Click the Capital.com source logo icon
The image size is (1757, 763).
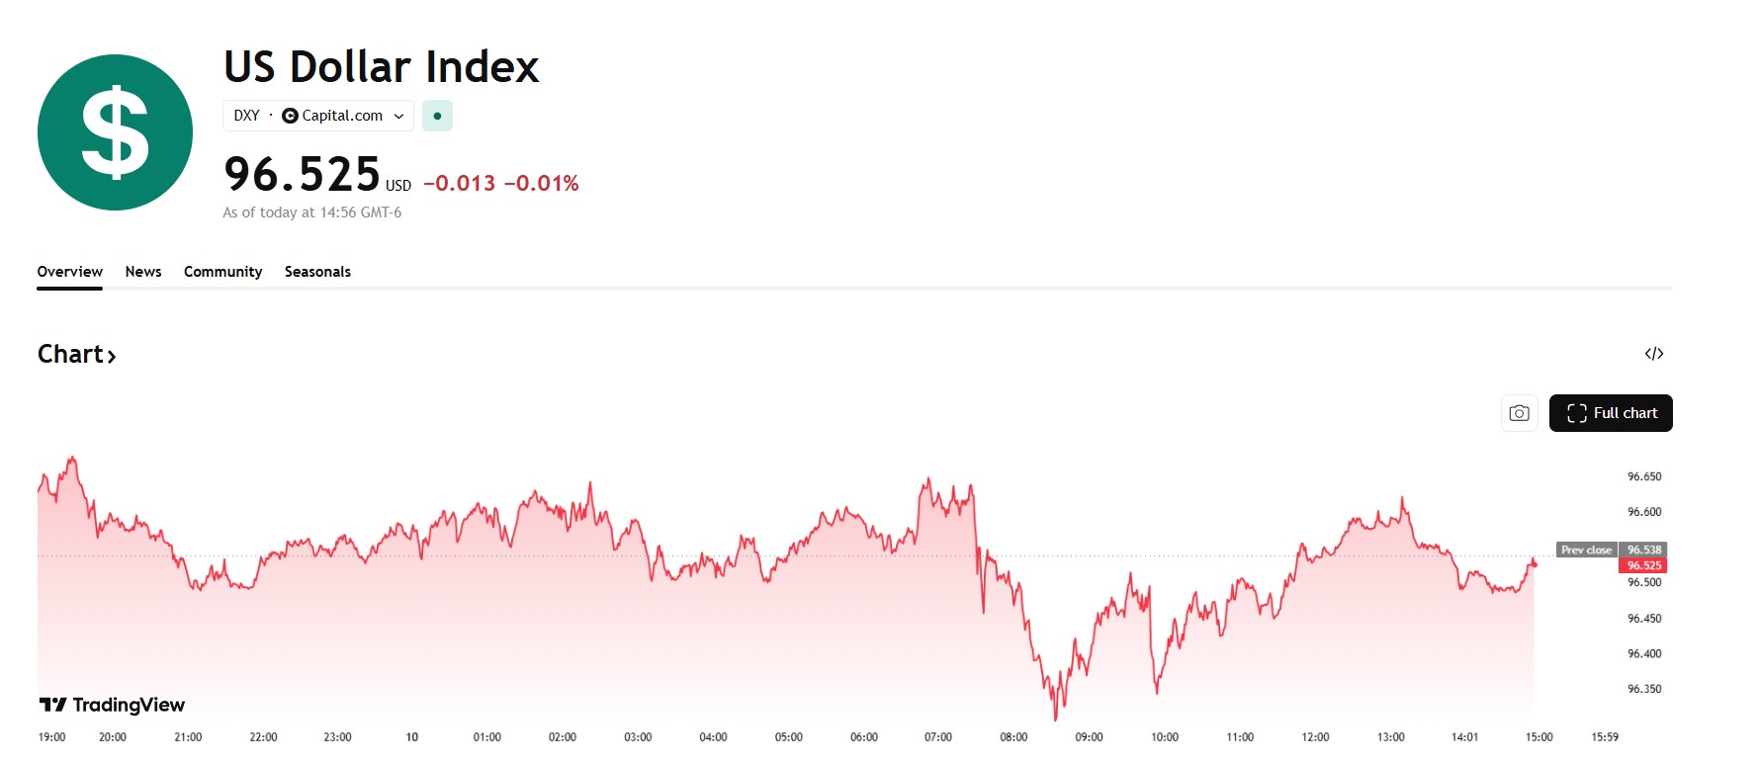(x=290, y=116)
